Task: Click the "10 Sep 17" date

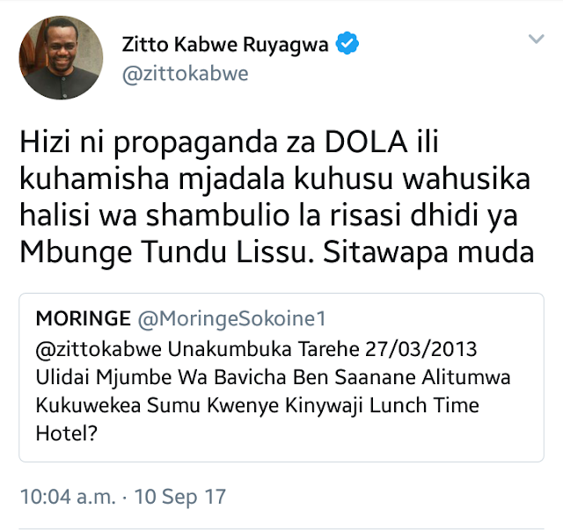Action: coord(180,498)
